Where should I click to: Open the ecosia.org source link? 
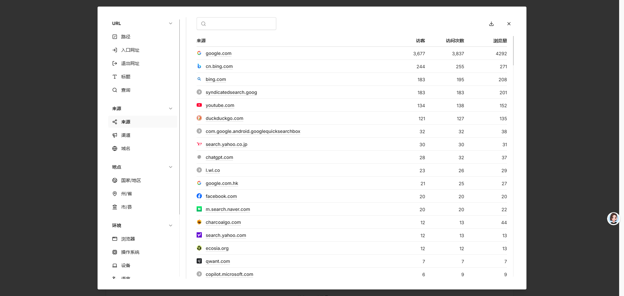tap(217, 248)
